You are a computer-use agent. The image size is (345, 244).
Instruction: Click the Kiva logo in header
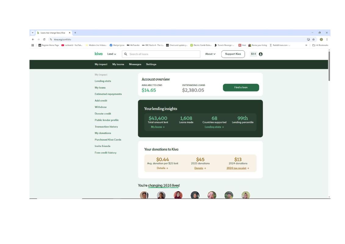point(99,54)
